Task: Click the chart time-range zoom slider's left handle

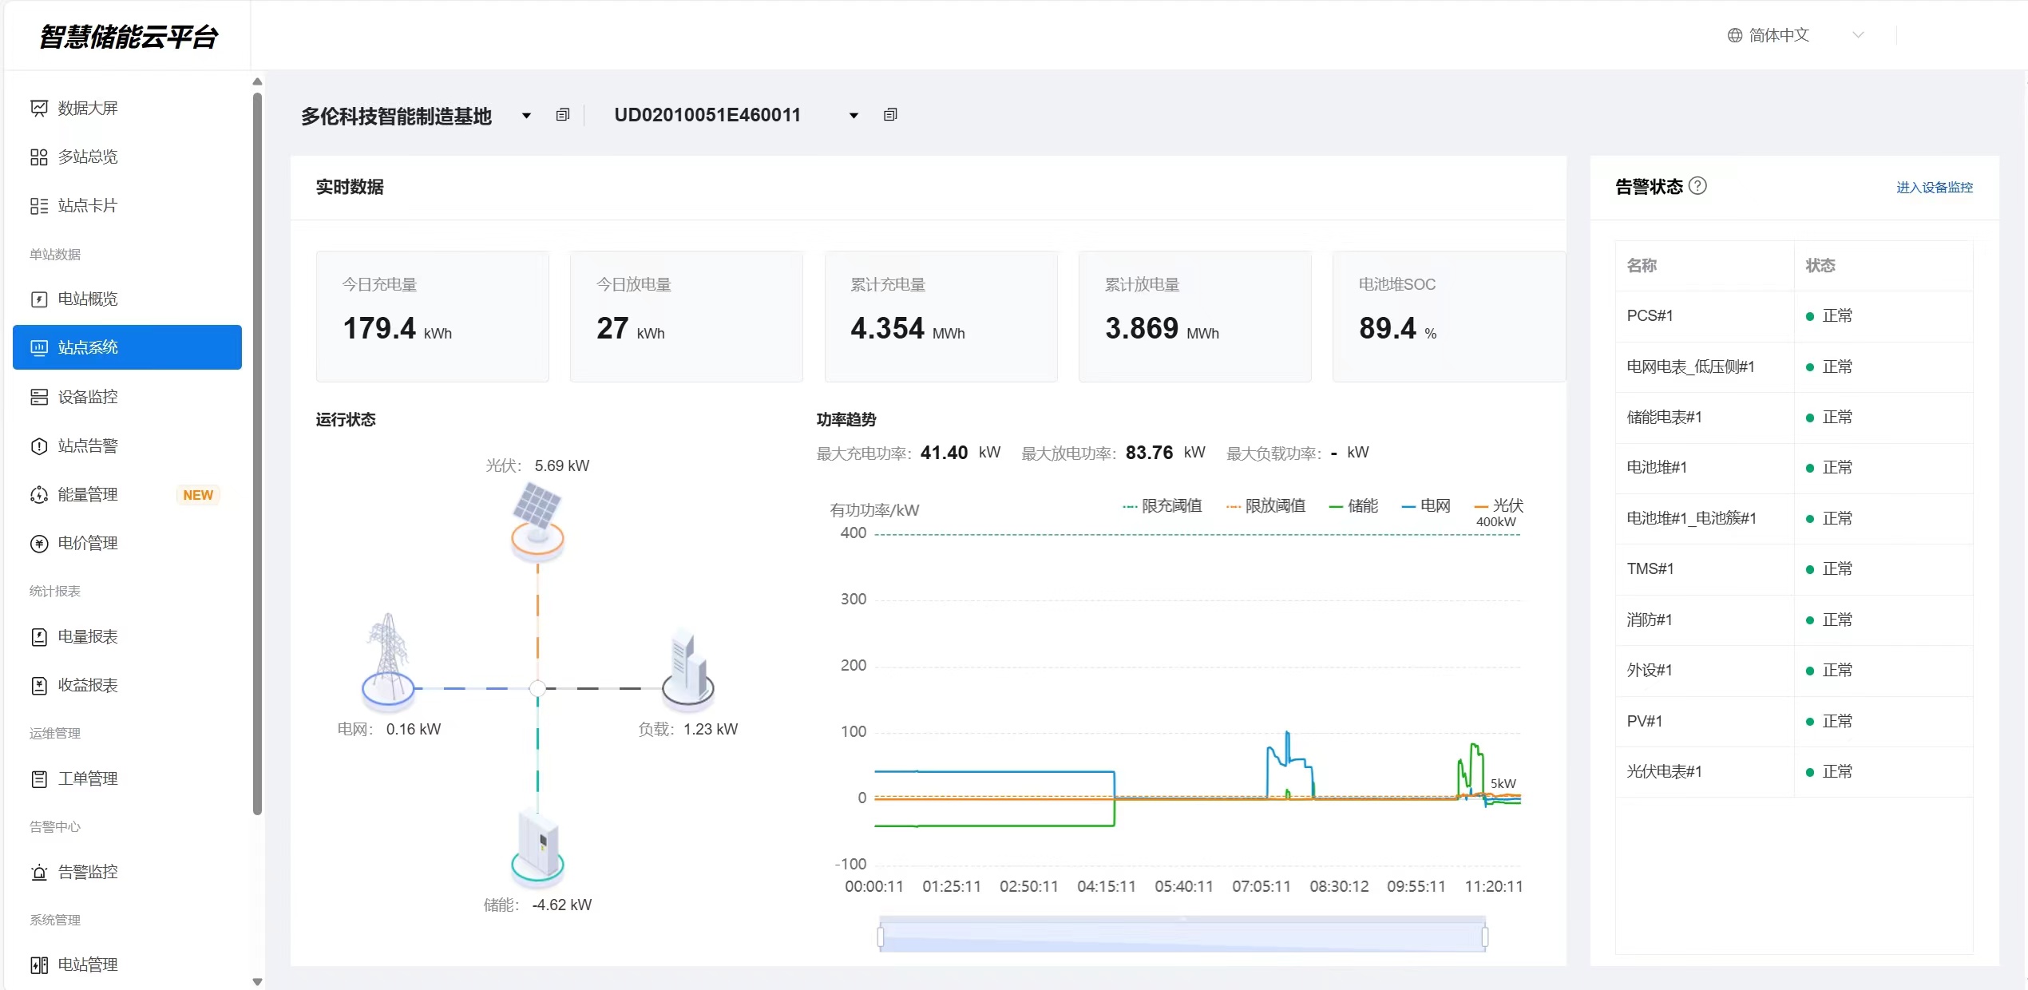Action: pos(881,936)
